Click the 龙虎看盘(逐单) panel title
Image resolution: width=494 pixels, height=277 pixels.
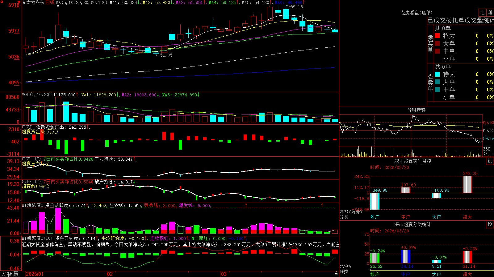click(x=416, y=13)
